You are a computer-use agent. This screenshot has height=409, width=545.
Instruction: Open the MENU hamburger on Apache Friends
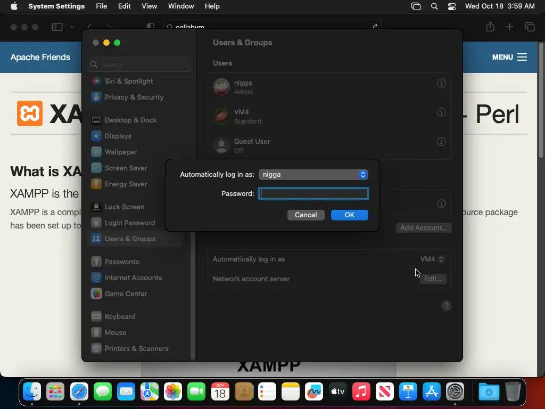509,57
